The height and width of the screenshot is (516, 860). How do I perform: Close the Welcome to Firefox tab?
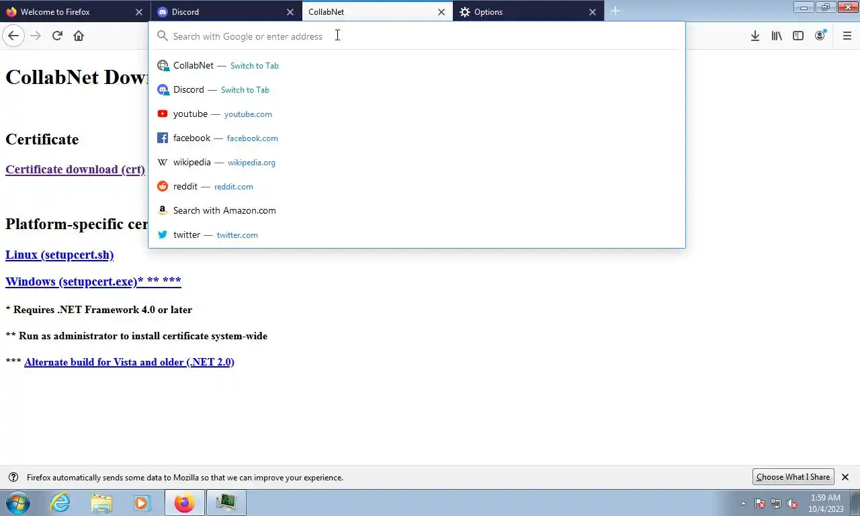(139, 12)
